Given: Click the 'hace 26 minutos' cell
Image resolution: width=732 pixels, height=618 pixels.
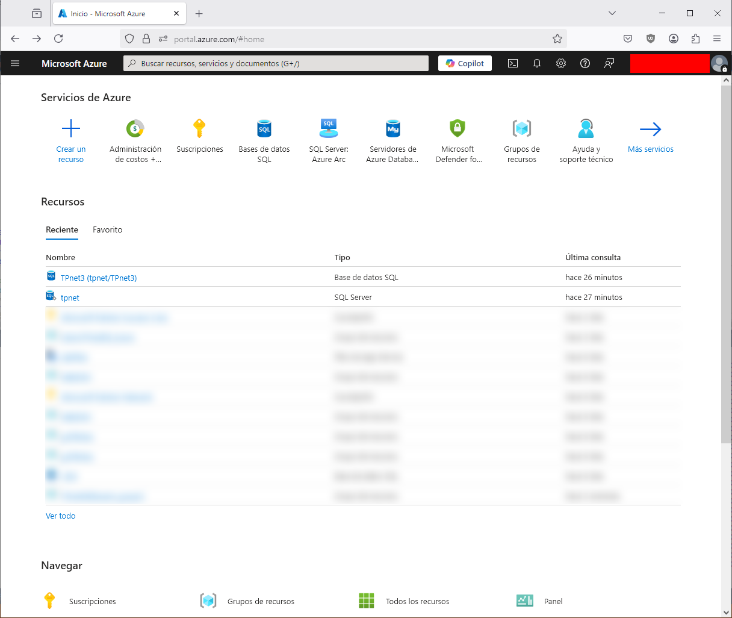Looking at the screenshot, I should pos(594,277).
